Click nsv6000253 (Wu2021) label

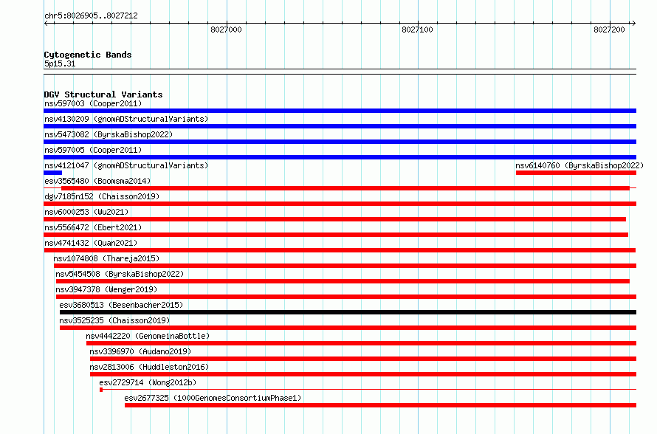point(86,212)
